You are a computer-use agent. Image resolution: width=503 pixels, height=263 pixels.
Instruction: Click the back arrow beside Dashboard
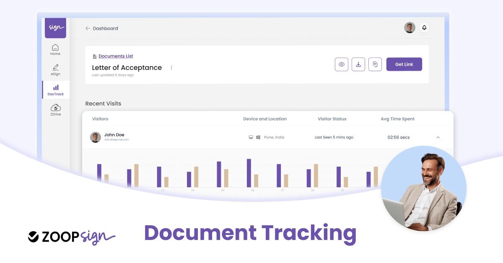(x=88, y=28)
